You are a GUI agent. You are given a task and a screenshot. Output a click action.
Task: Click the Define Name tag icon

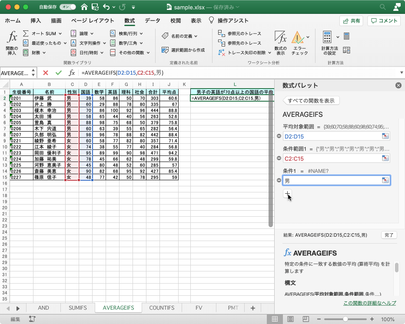[x=165, y=36]
